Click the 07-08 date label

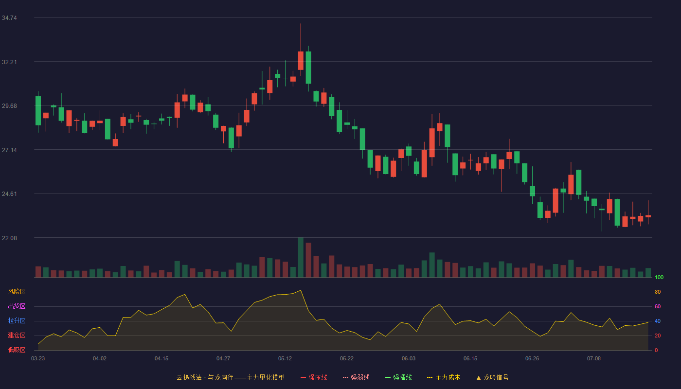tap(594, 358)
